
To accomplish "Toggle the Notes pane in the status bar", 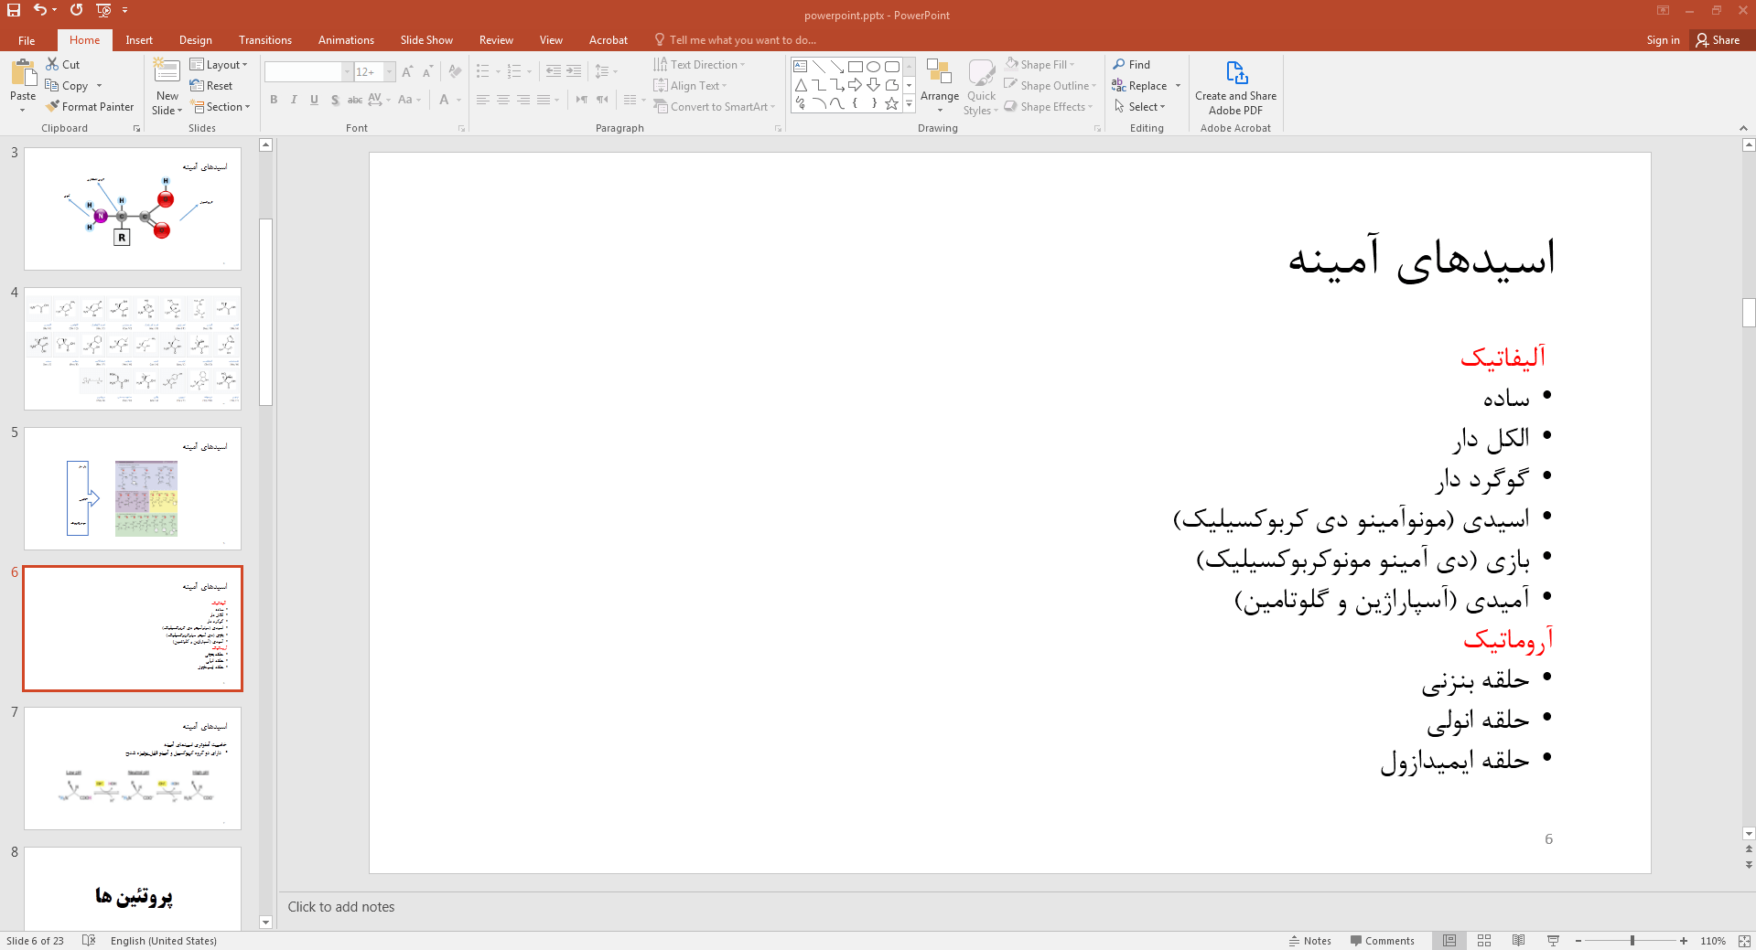I will pyautogui.click(x=1309, y=941).
